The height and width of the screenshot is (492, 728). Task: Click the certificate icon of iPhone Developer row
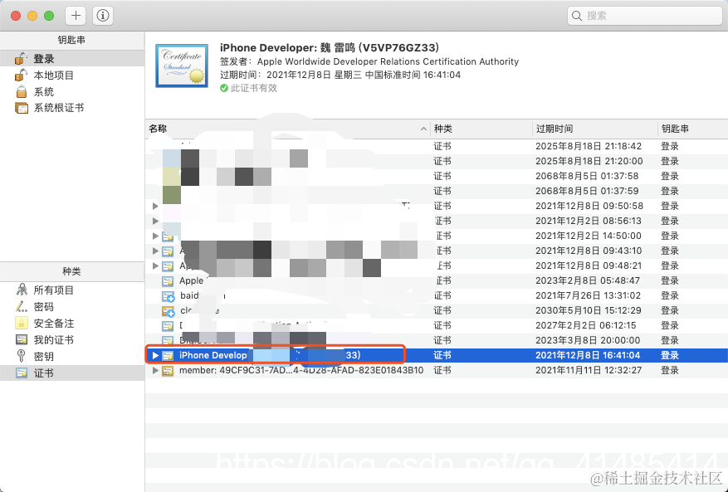click(x=168, y=356)
